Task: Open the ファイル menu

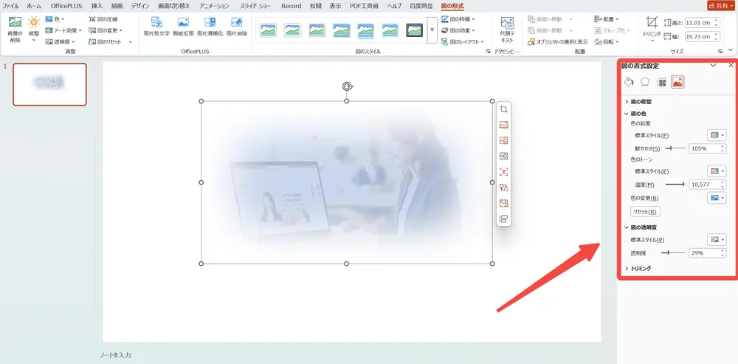Action: click(x=11, y=6)
